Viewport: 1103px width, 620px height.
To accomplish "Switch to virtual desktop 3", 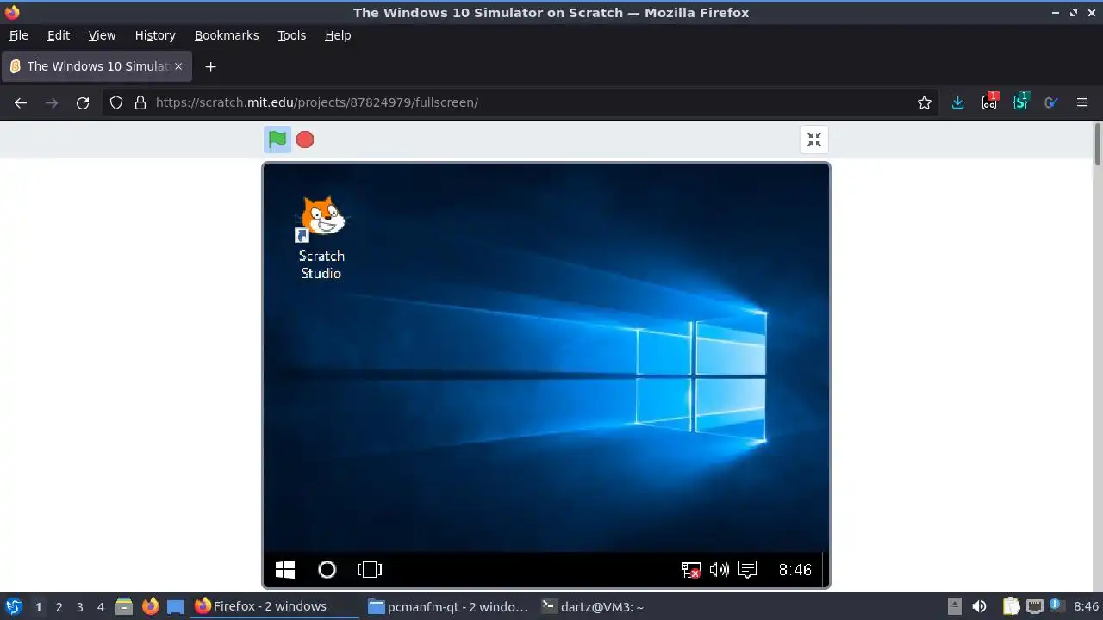I will pyautogui.click(x=79, y=607).
